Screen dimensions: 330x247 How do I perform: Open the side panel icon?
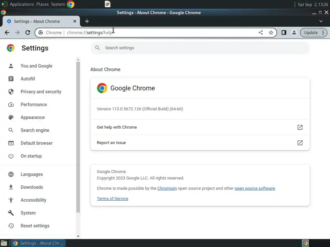point(284,32)
